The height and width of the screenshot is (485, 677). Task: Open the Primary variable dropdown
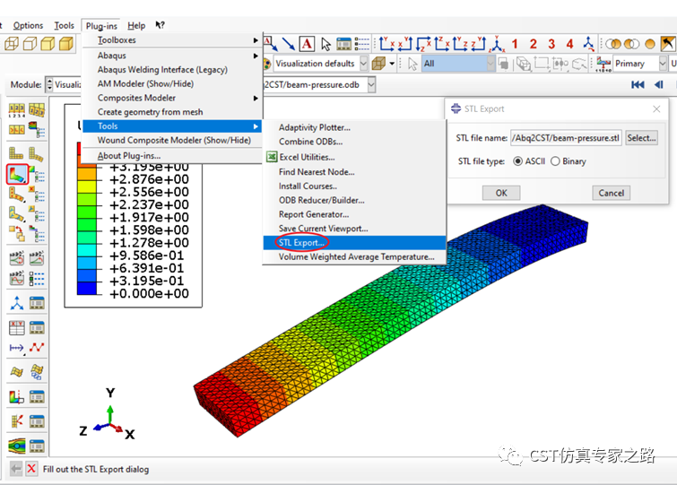click(x=663, y=64)
